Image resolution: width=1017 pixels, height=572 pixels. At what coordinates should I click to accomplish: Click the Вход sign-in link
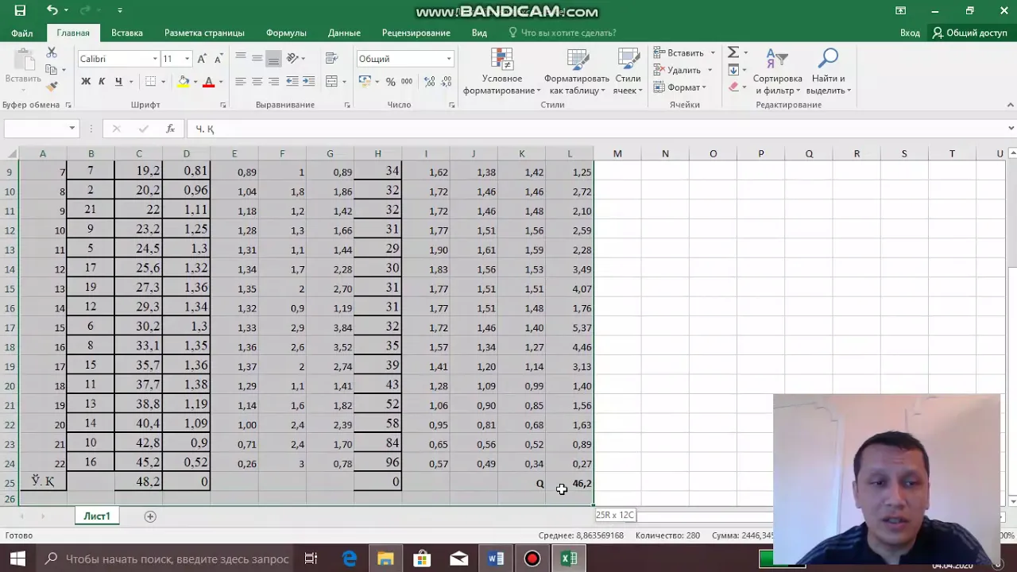pos(910,33)
